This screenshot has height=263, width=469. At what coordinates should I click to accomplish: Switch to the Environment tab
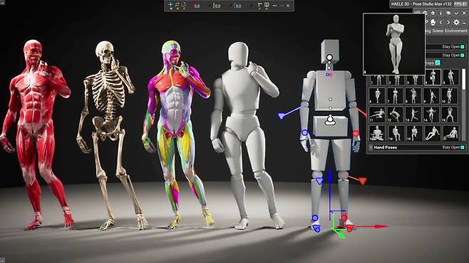point(455,31)
